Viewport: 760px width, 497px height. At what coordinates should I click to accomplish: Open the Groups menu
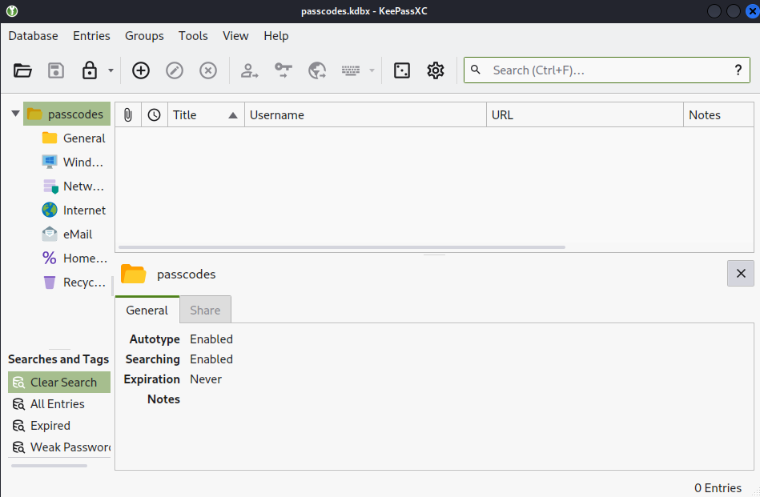pyautogui.click(x=144, y=36)
